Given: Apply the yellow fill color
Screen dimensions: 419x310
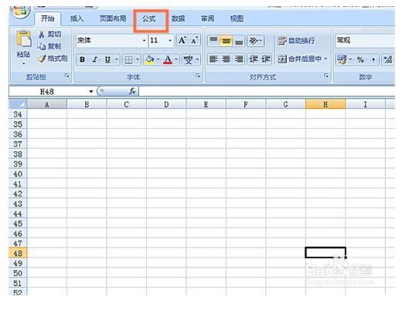Looking at the screenshot, I should click(x=150, y=59).
